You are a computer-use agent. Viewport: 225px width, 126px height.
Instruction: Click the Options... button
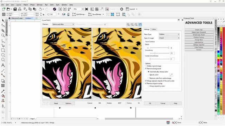(x=69, y=103)
